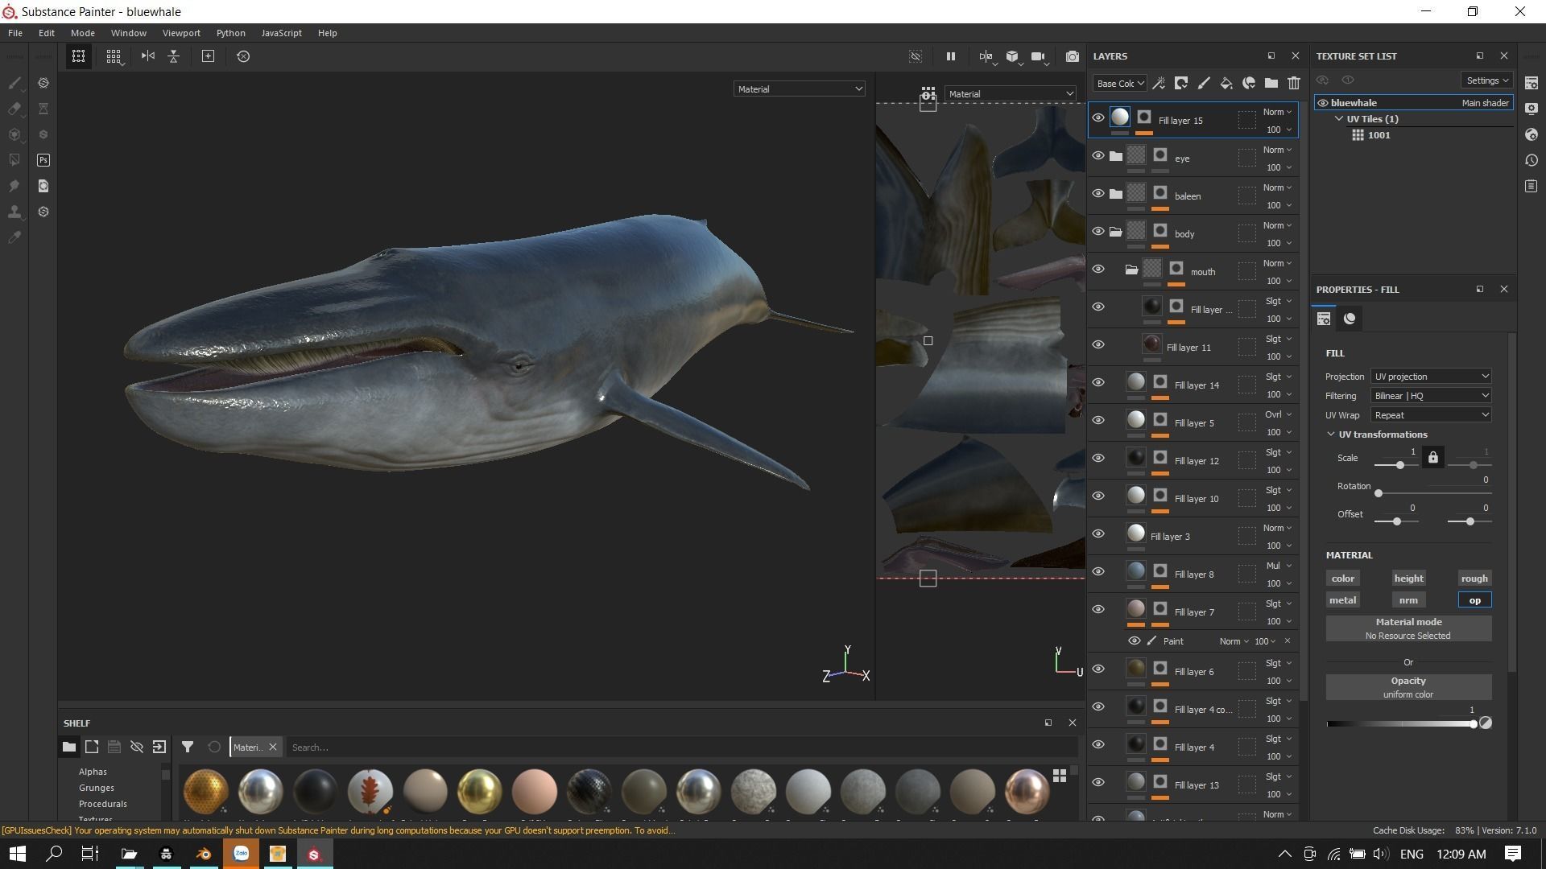Hide the baleen folder layer
The image size is (1546, 869).
[x=1098, y=193]
